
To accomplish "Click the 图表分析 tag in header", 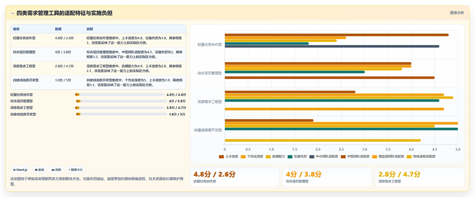I will tap(457, 13).
